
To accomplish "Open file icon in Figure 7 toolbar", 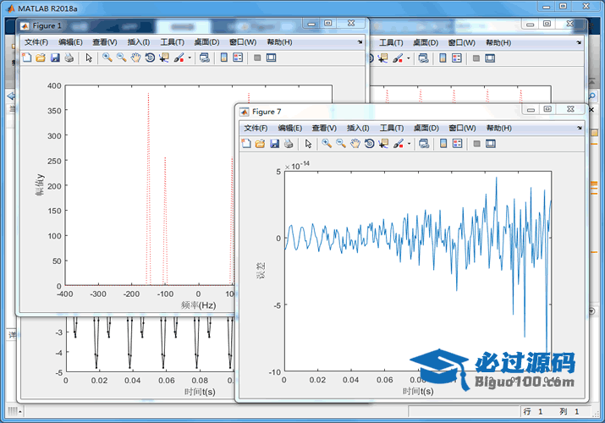I will coord(261,144).
